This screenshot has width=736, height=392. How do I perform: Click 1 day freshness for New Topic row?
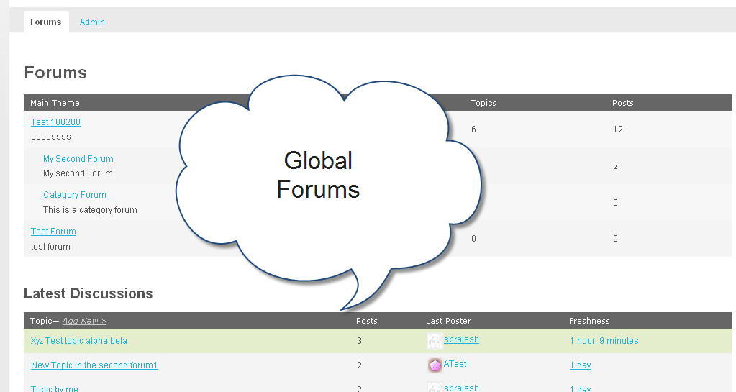point(580,365)
